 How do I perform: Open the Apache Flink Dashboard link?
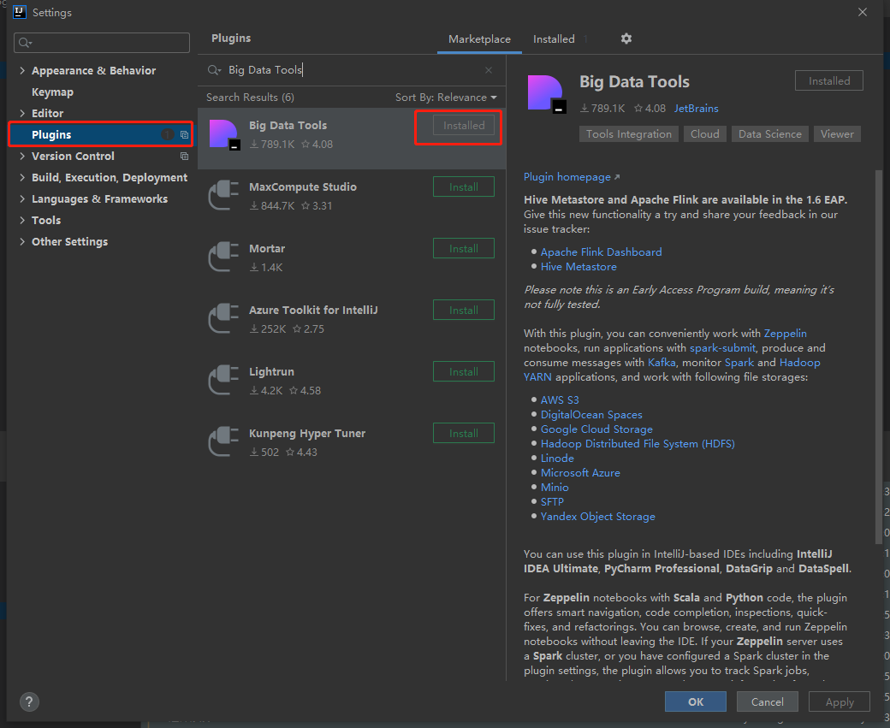tap(601, 252)
